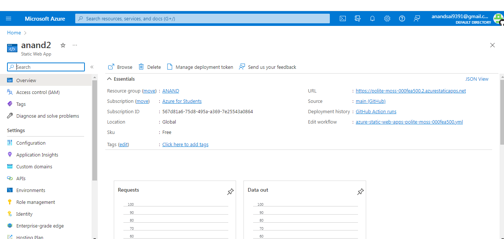Star anand2 as a favorite
The image size is (504, 239).
pos(63,45)
